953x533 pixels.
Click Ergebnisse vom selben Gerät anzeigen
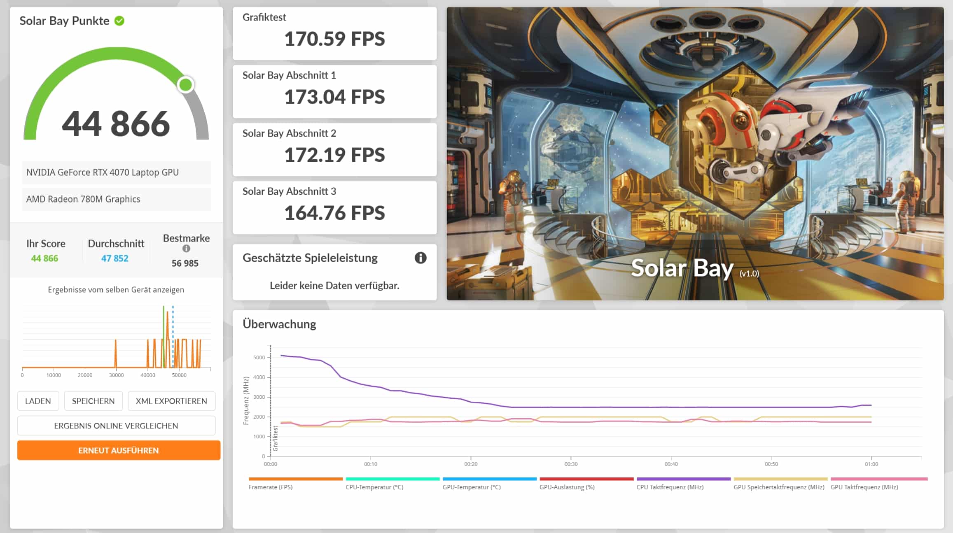pos(116,290)
